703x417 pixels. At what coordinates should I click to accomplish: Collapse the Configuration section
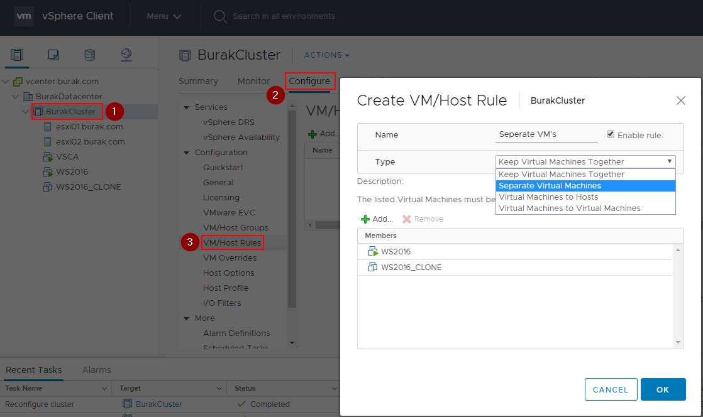(187, 153)
